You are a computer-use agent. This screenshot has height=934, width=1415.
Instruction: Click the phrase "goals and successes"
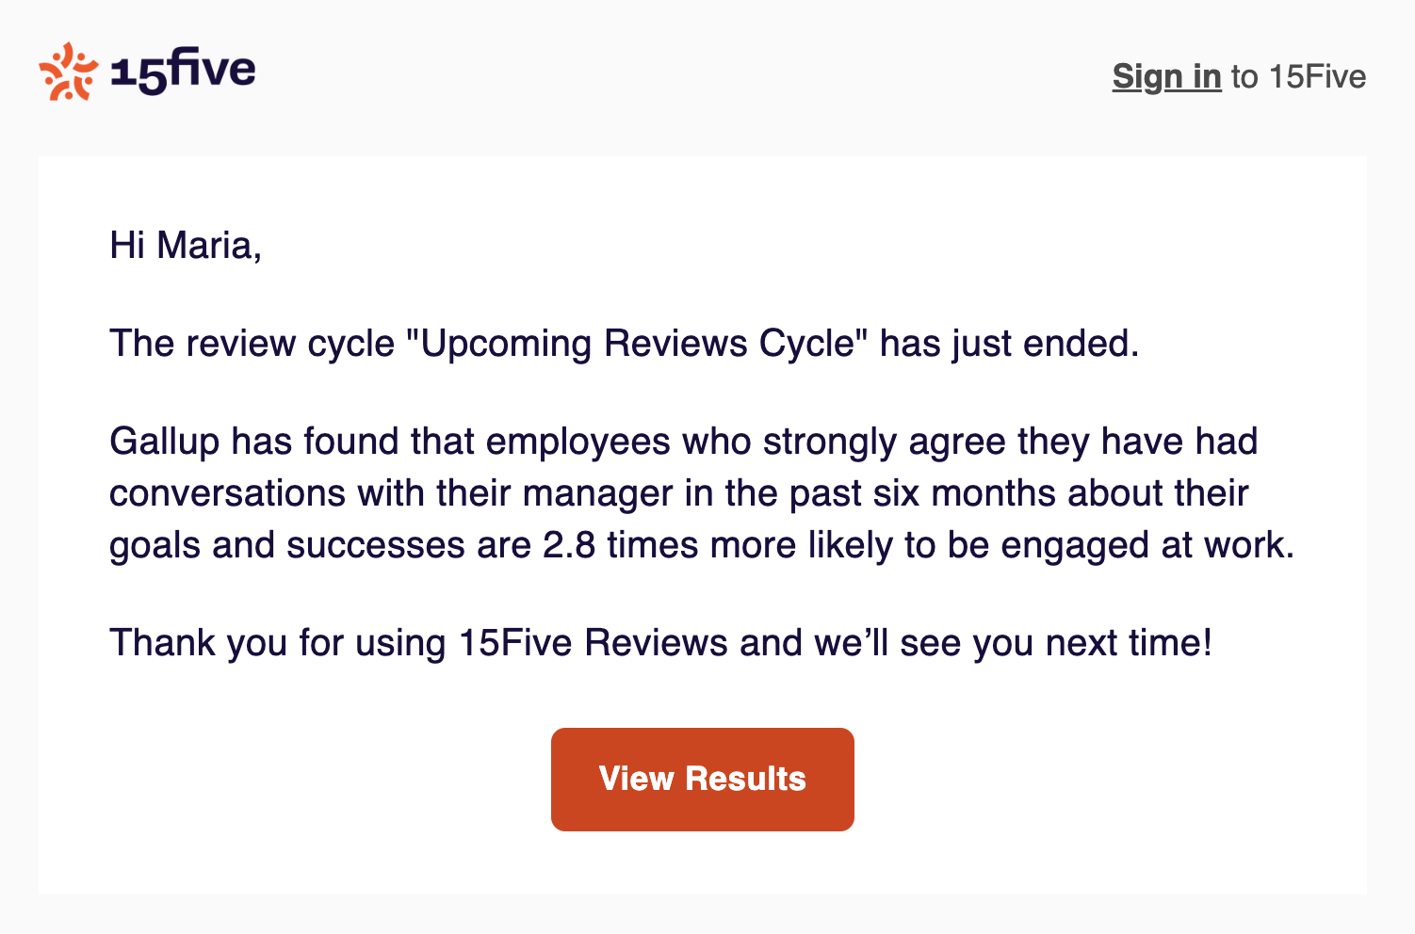(286, 545)
